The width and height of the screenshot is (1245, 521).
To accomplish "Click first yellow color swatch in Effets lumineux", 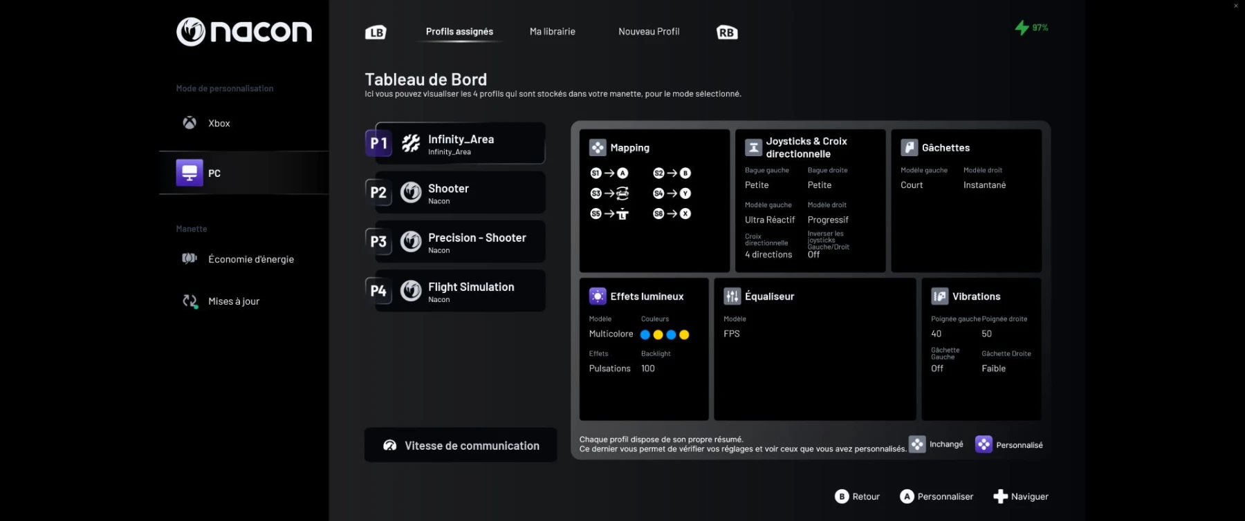I will 658,334.
